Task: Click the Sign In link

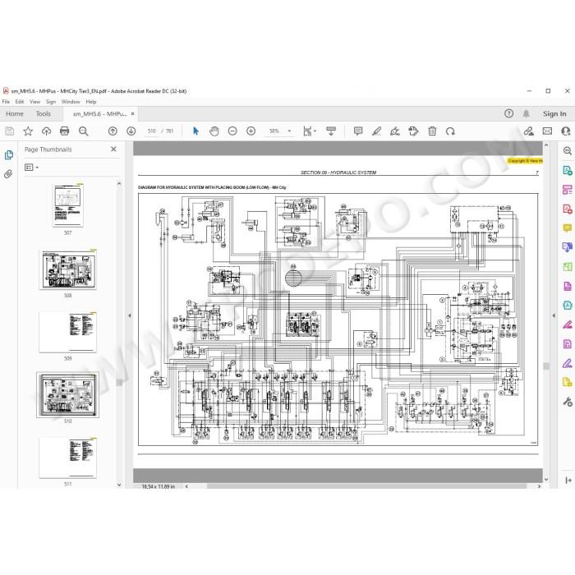Action: coord(554,113)
